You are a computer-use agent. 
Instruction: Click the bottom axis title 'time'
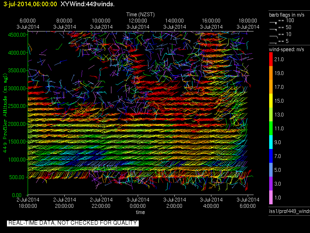click(x=140, y=212)
